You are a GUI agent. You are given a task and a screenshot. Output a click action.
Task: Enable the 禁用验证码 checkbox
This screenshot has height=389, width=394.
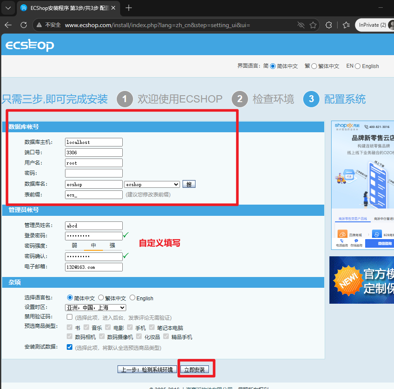tap(70, 317)
